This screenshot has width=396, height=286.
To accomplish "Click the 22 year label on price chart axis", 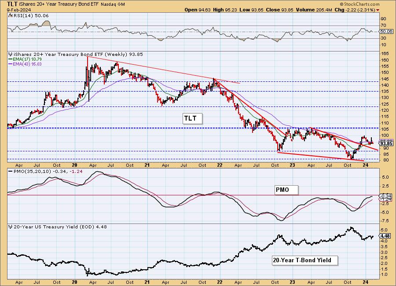I will coord(220,165).
